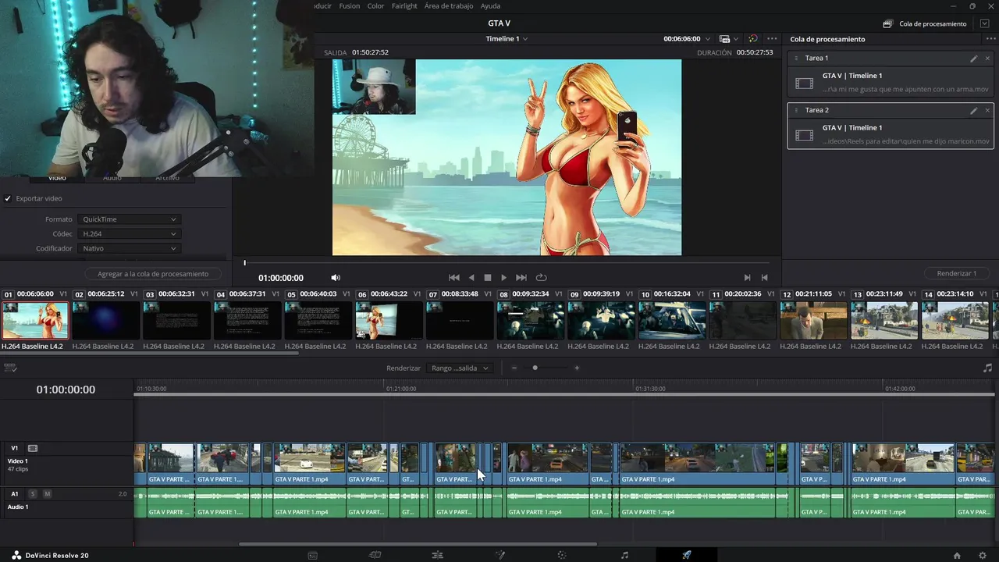Image resolution: width=999 pixels, height=562 pixels.
Task: Mute the A1 audio track
Action: [x=47, y=494]
